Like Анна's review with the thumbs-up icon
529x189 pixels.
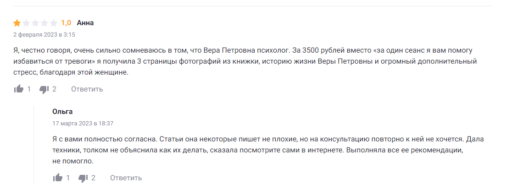coord(19,89)
